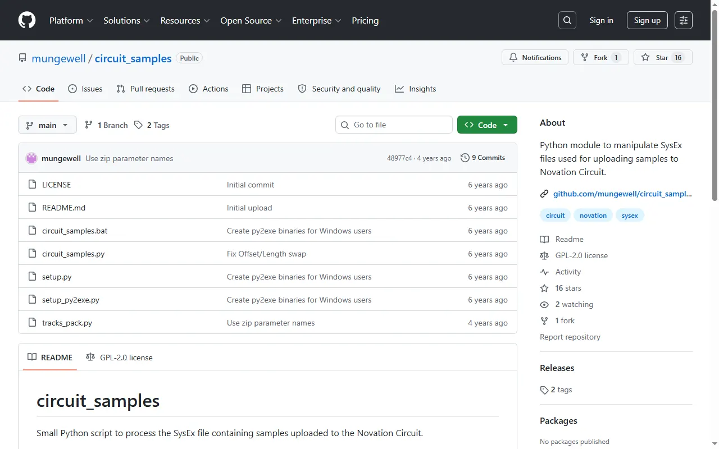Open the Pricing page
719x449 pixels.
coord(365,20)
